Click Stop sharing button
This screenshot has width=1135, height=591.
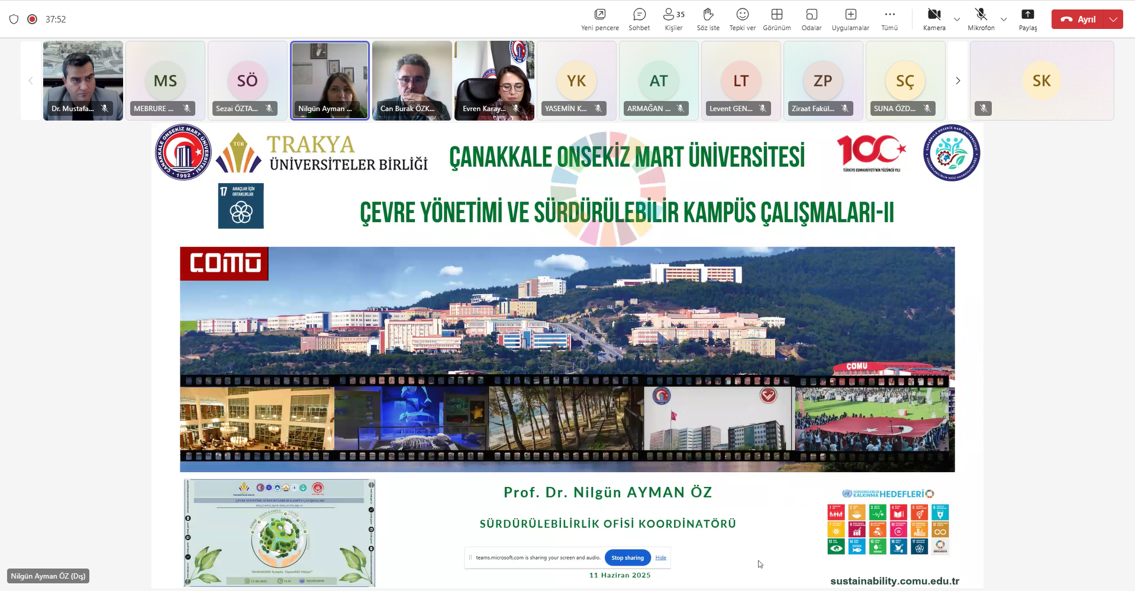click(x=627, y=557)
